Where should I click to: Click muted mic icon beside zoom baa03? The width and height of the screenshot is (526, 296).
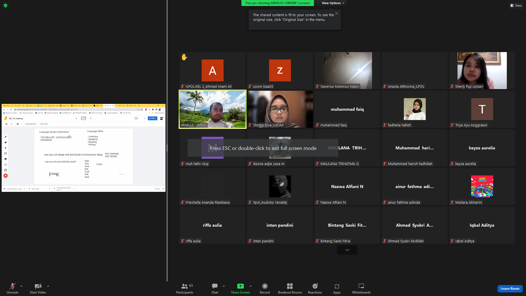coord(250,87)
